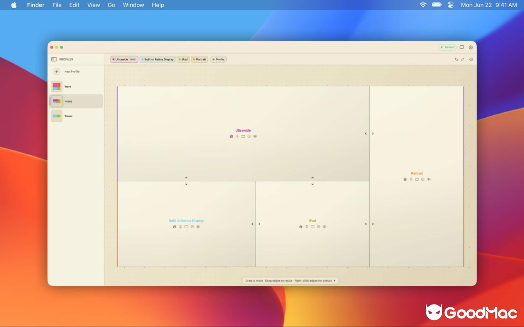The height and width of the screenshot is (327, 524).
Task: Click the plus icon for New Profile
Action: pos(56,72)
